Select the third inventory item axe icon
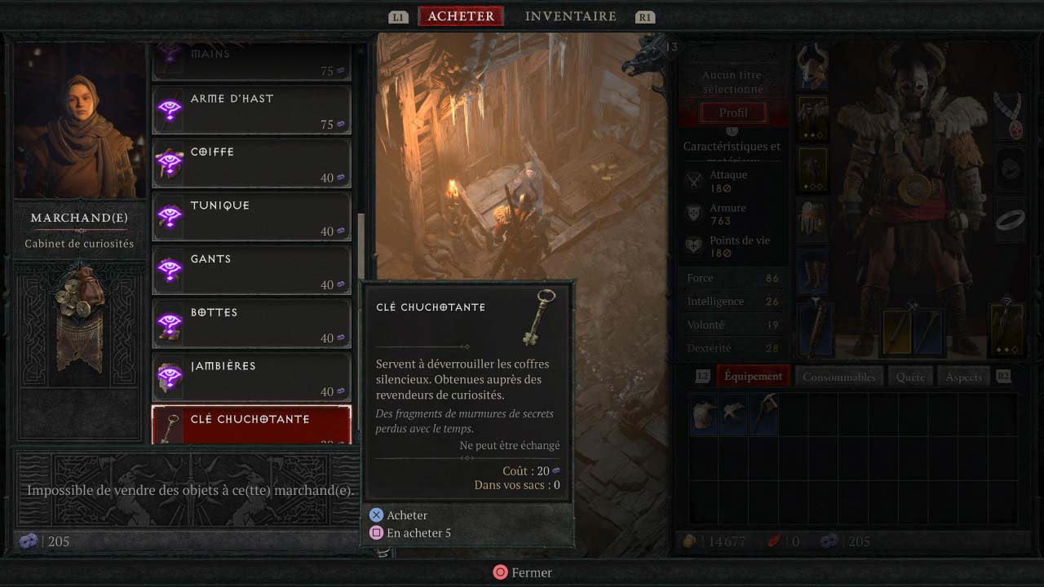Image resolution: width=1044 pixels, height=587 pixels. [764, 414]
